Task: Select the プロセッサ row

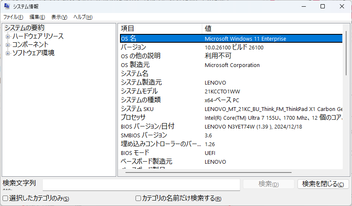Action: (231, 118)
